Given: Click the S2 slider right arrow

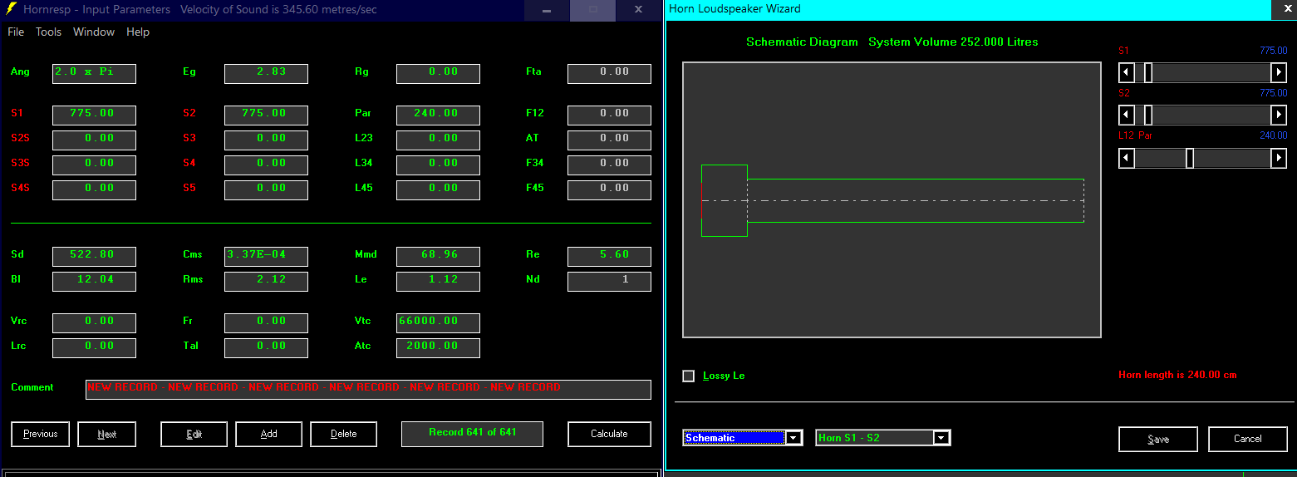Looking at the screenshot, I should 1279,115.
